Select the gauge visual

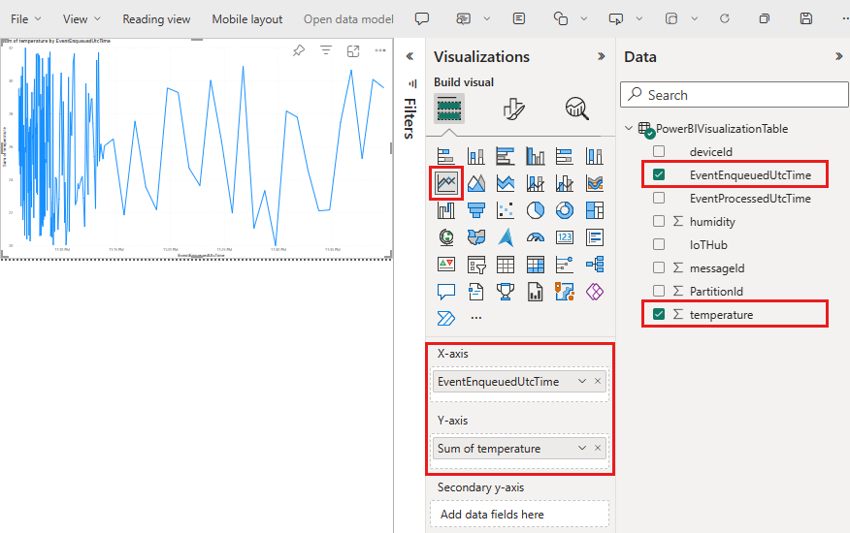coord(535,237)
